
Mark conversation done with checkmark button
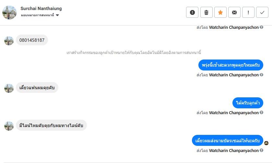click(262, 13)
